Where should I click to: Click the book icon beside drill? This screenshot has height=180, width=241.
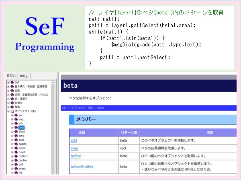tap(16, 164)
